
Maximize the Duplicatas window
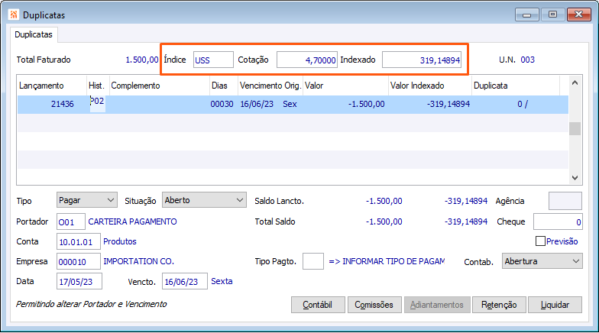[x=552, y=15]
